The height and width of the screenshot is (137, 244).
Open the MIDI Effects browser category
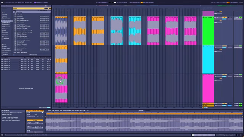tap(6, 23)
